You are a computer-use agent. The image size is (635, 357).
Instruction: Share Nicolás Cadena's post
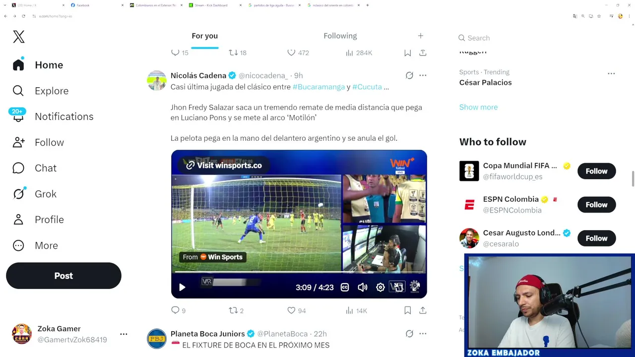pyautogui.click(x=423, y=310)
